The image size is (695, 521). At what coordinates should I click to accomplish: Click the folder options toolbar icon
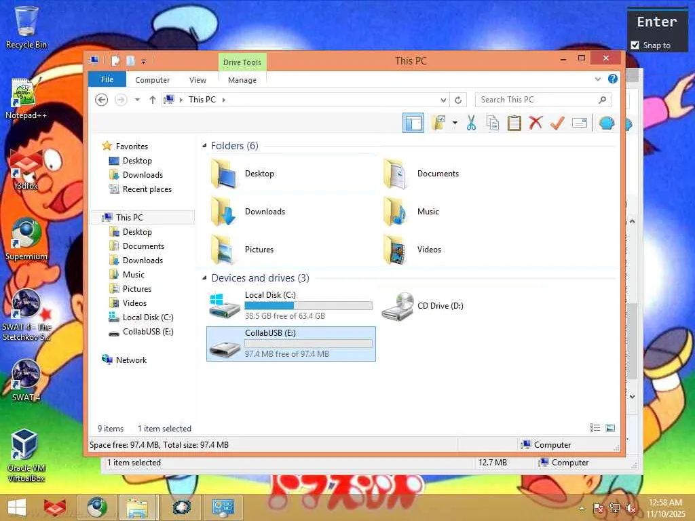tap(439, 123)
